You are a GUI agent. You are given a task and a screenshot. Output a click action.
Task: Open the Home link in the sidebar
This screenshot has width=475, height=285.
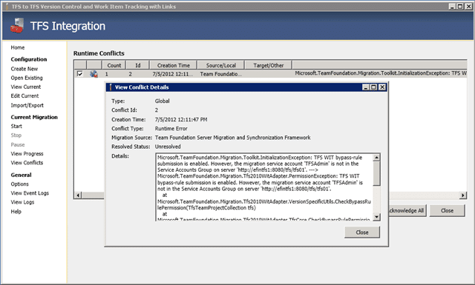tap(18, 47)
